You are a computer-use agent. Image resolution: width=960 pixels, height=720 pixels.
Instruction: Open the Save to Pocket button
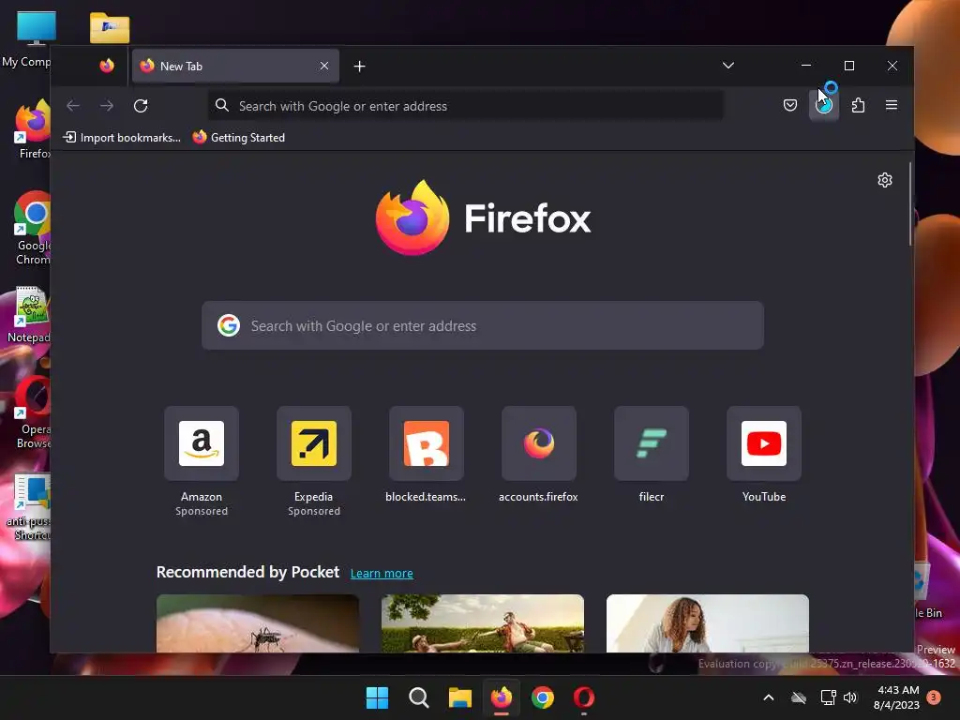coord(790,105)
